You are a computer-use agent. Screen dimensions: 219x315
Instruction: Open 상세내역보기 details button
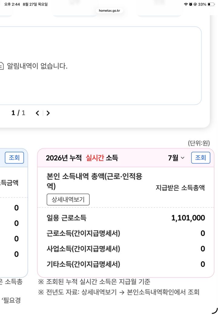click(68, 200)
